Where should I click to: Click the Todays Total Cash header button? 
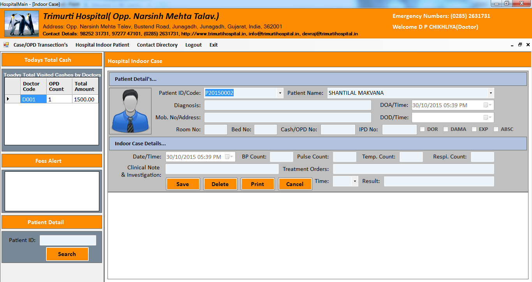pos(52,60)
